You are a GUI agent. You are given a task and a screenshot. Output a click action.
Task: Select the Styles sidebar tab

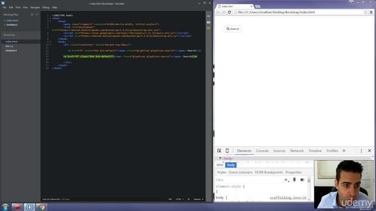tap(221, 172)
